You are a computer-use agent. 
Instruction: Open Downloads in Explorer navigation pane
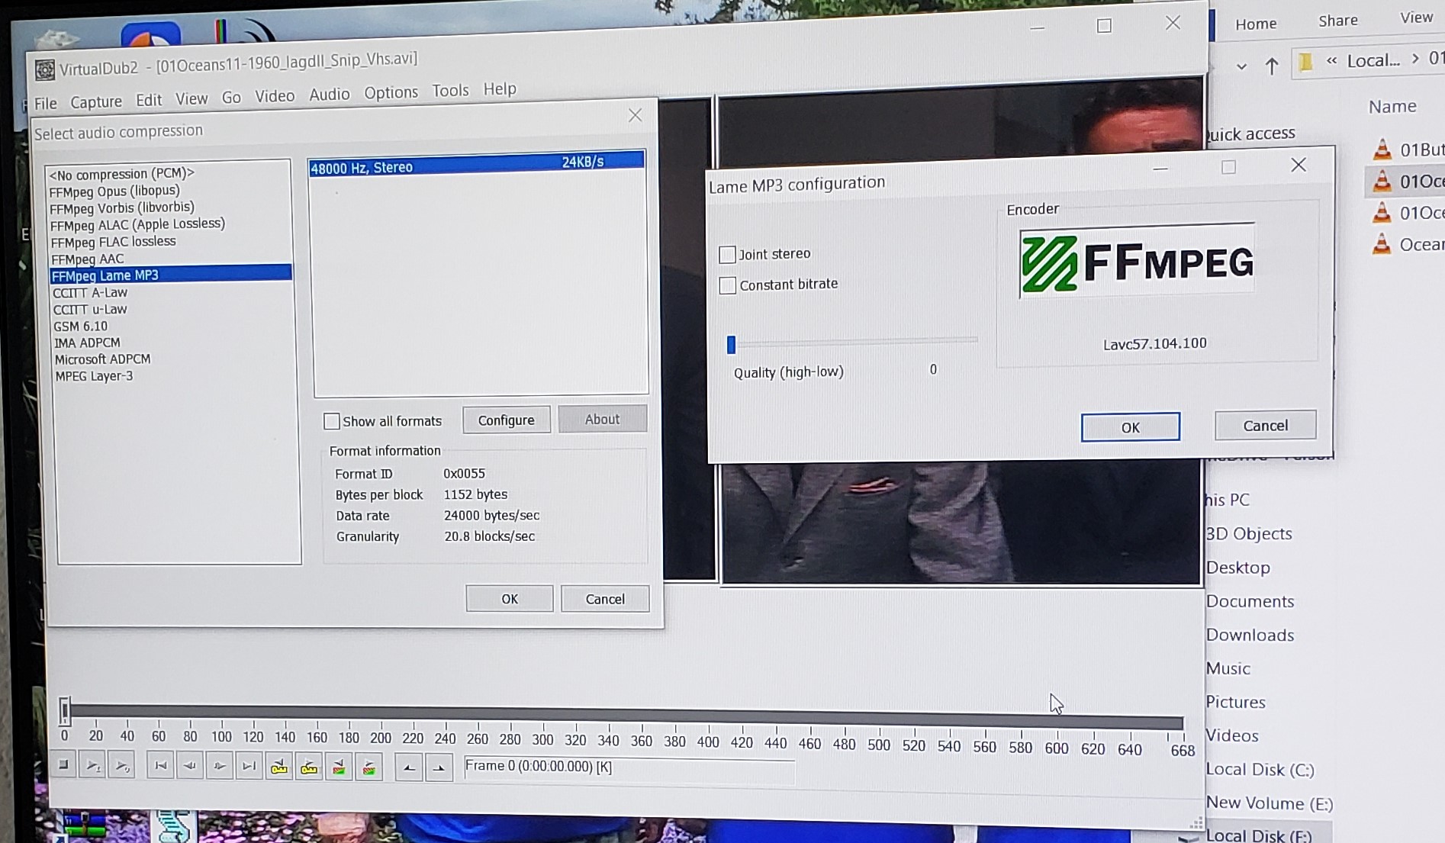coord(1250,635)
